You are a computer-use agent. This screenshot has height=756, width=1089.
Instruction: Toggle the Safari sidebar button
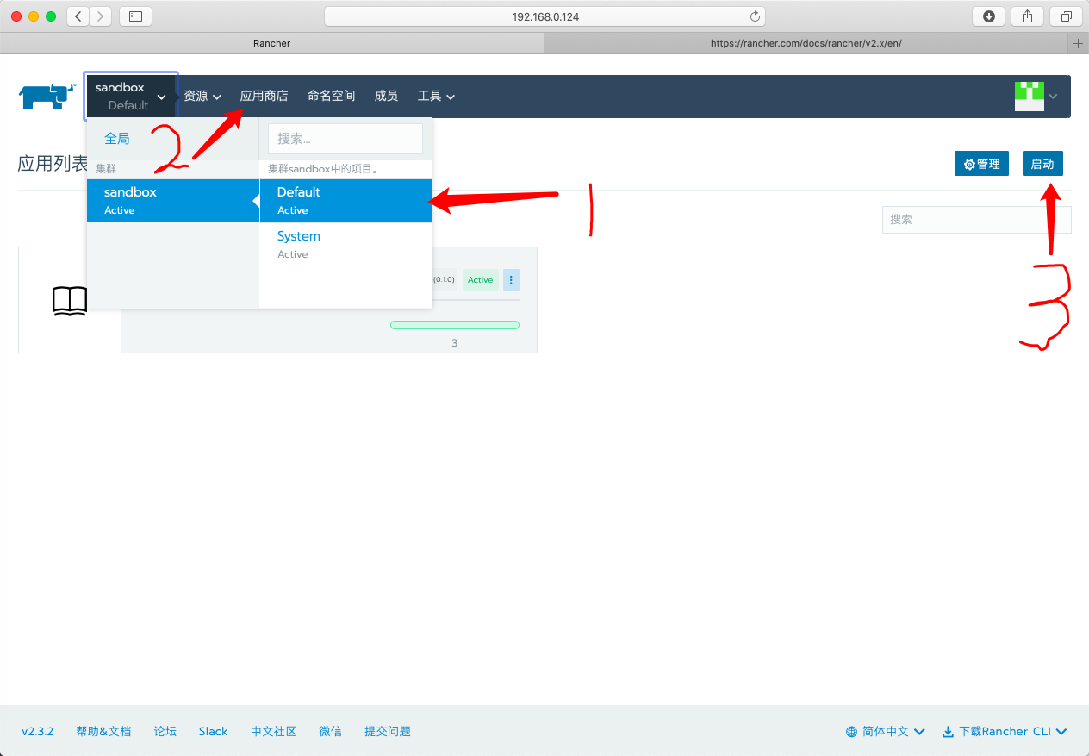(x=135, y=16)
